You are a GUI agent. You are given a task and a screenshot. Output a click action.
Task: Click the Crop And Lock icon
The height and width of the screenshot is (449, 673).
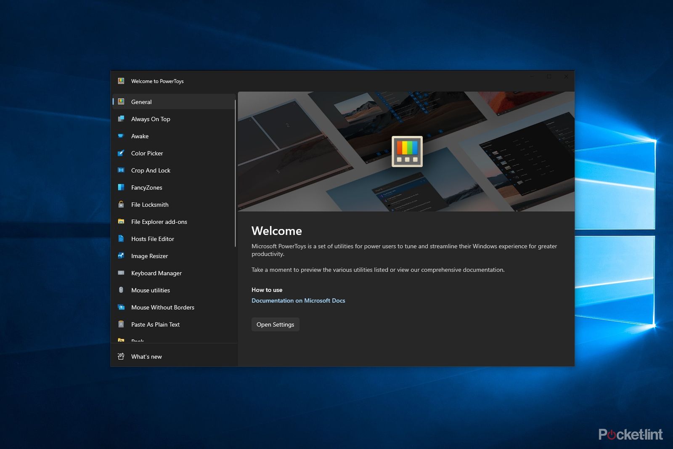click(121, 170)
